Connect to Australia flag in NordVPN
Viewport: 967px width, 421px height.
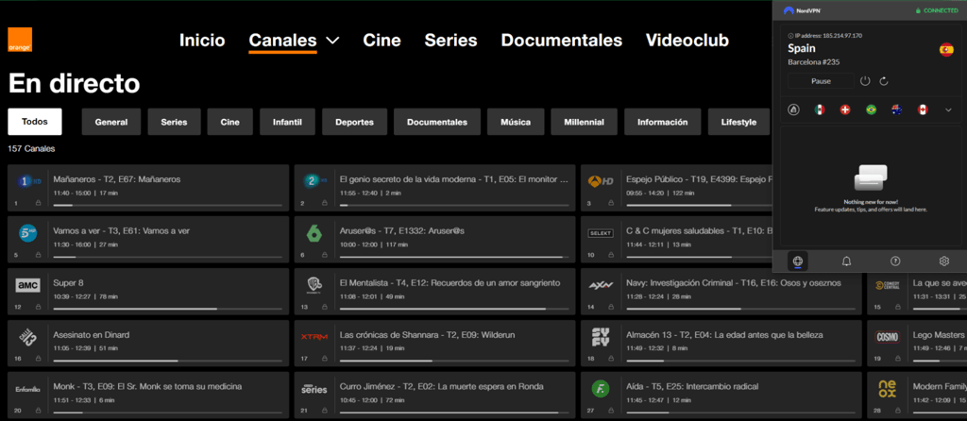(x=897, y=109)
